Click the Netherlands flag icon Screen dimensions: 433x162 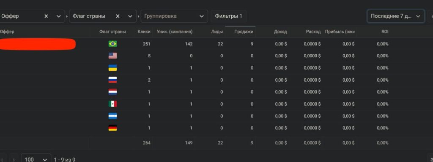click(x=112, y=92)
